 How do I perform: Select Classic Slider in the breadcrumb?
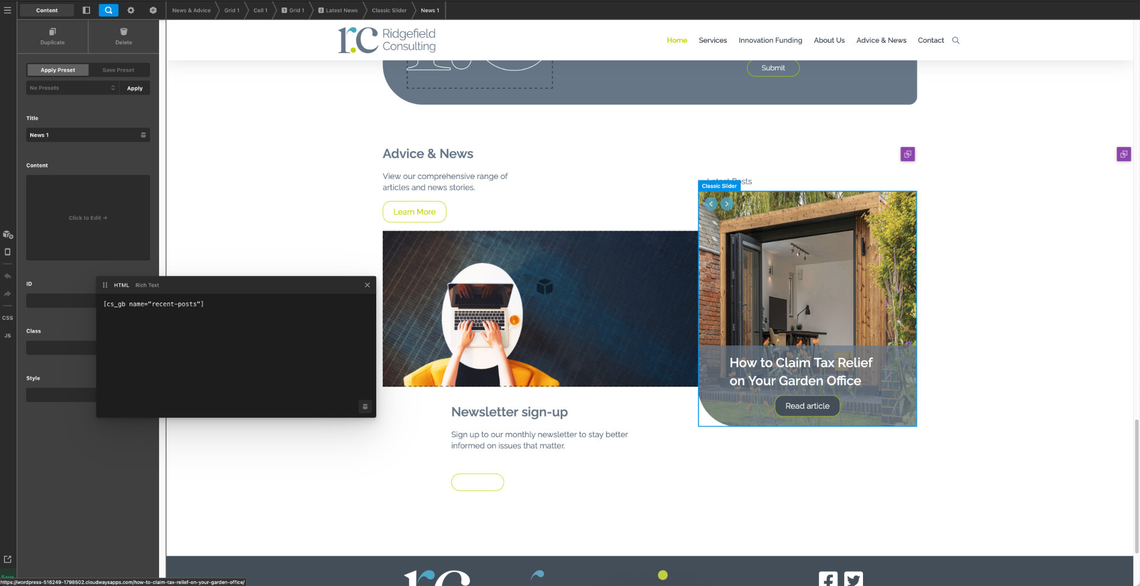[x=389, y=10]
